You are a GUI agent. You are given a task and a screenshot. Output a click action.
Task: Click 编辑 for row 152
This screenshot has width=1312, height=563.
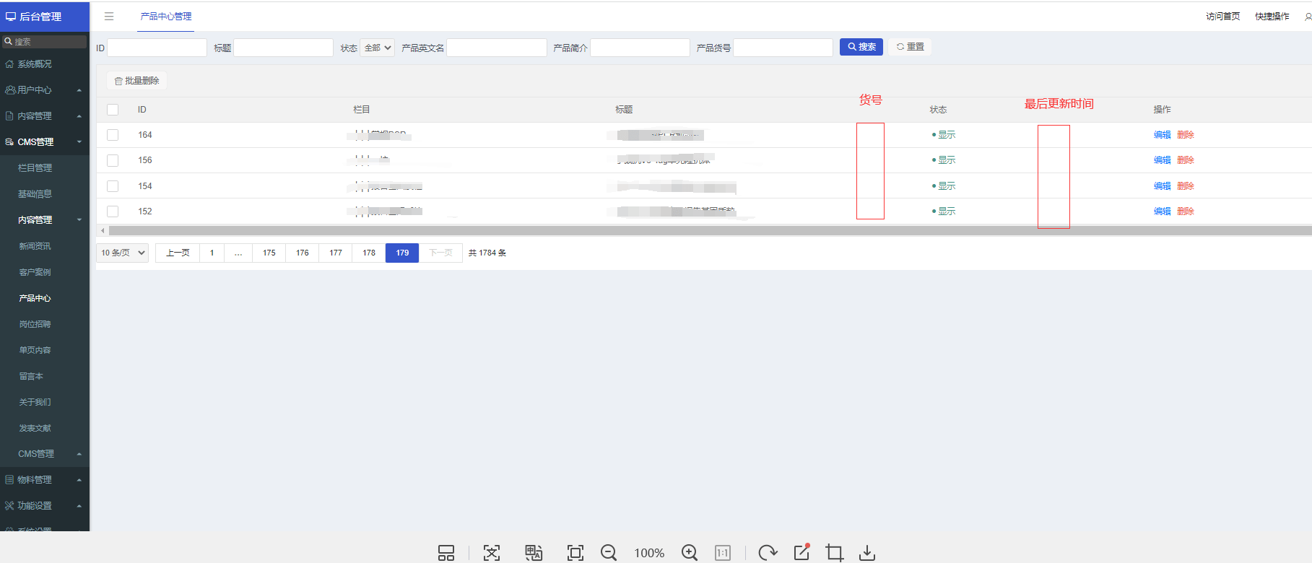coord(1162,211)
